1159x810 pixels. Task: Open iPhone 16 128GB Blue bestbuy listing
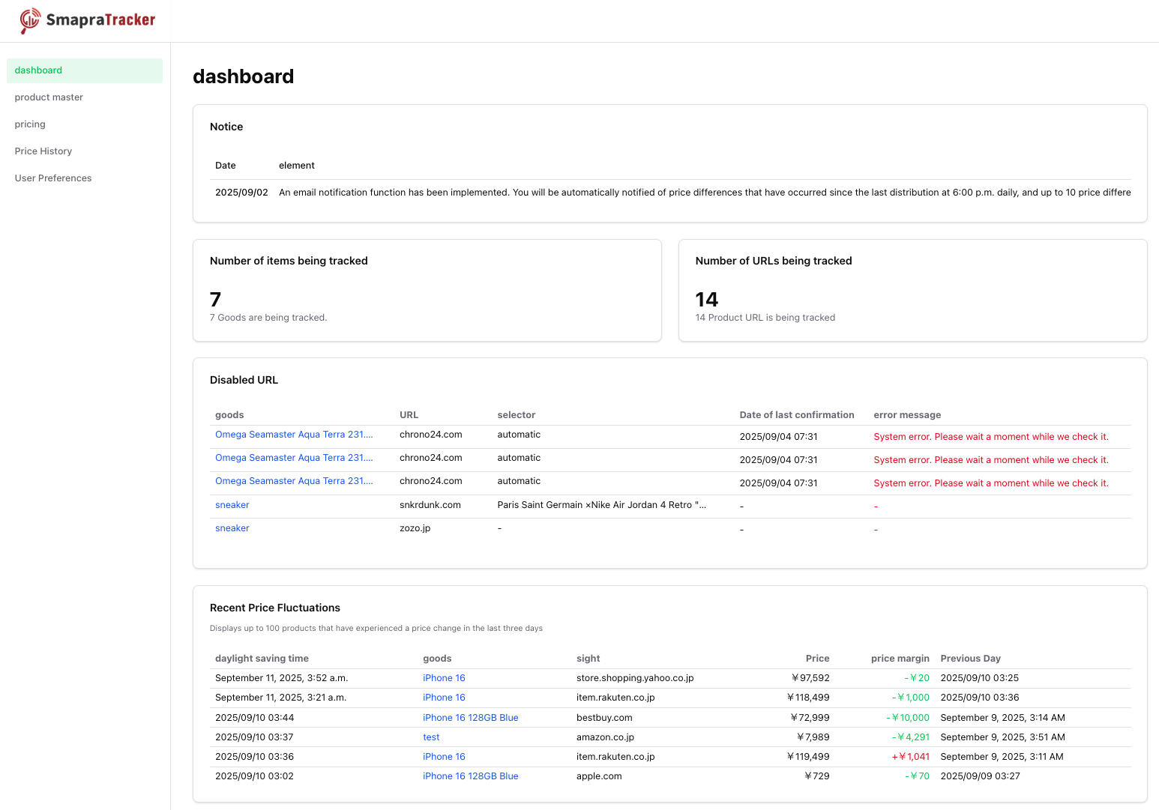(x=470, y=717)
